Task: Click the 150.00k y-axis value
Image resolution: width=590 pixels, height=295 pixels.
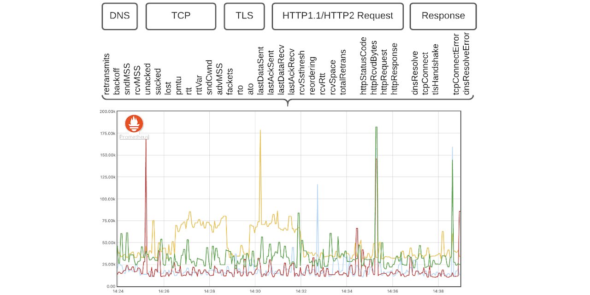Action: click(x=107, y=155)
